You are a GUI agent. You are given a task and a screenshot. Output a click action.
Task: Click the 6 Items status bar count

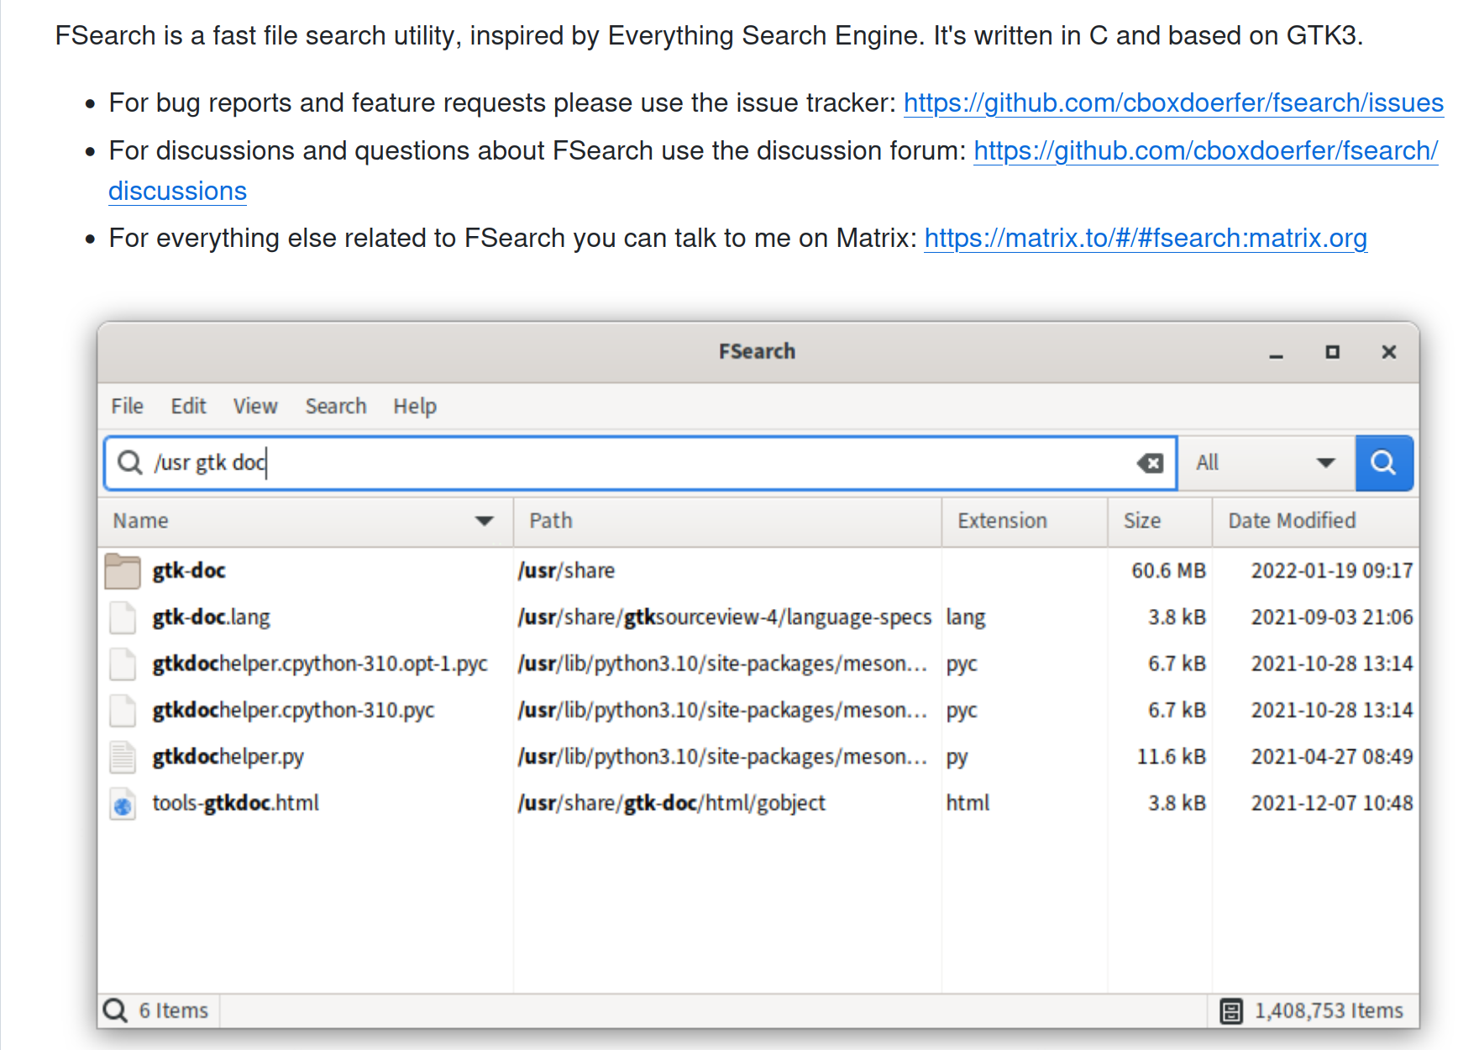click(x=173, y=1011)
